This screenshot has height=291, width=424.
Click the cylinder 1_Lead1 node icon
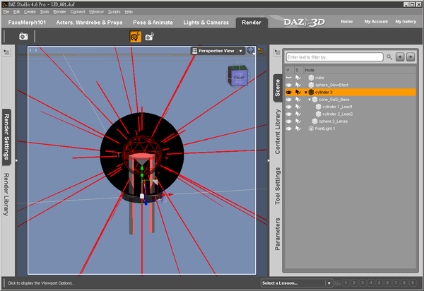pos(319,107)
